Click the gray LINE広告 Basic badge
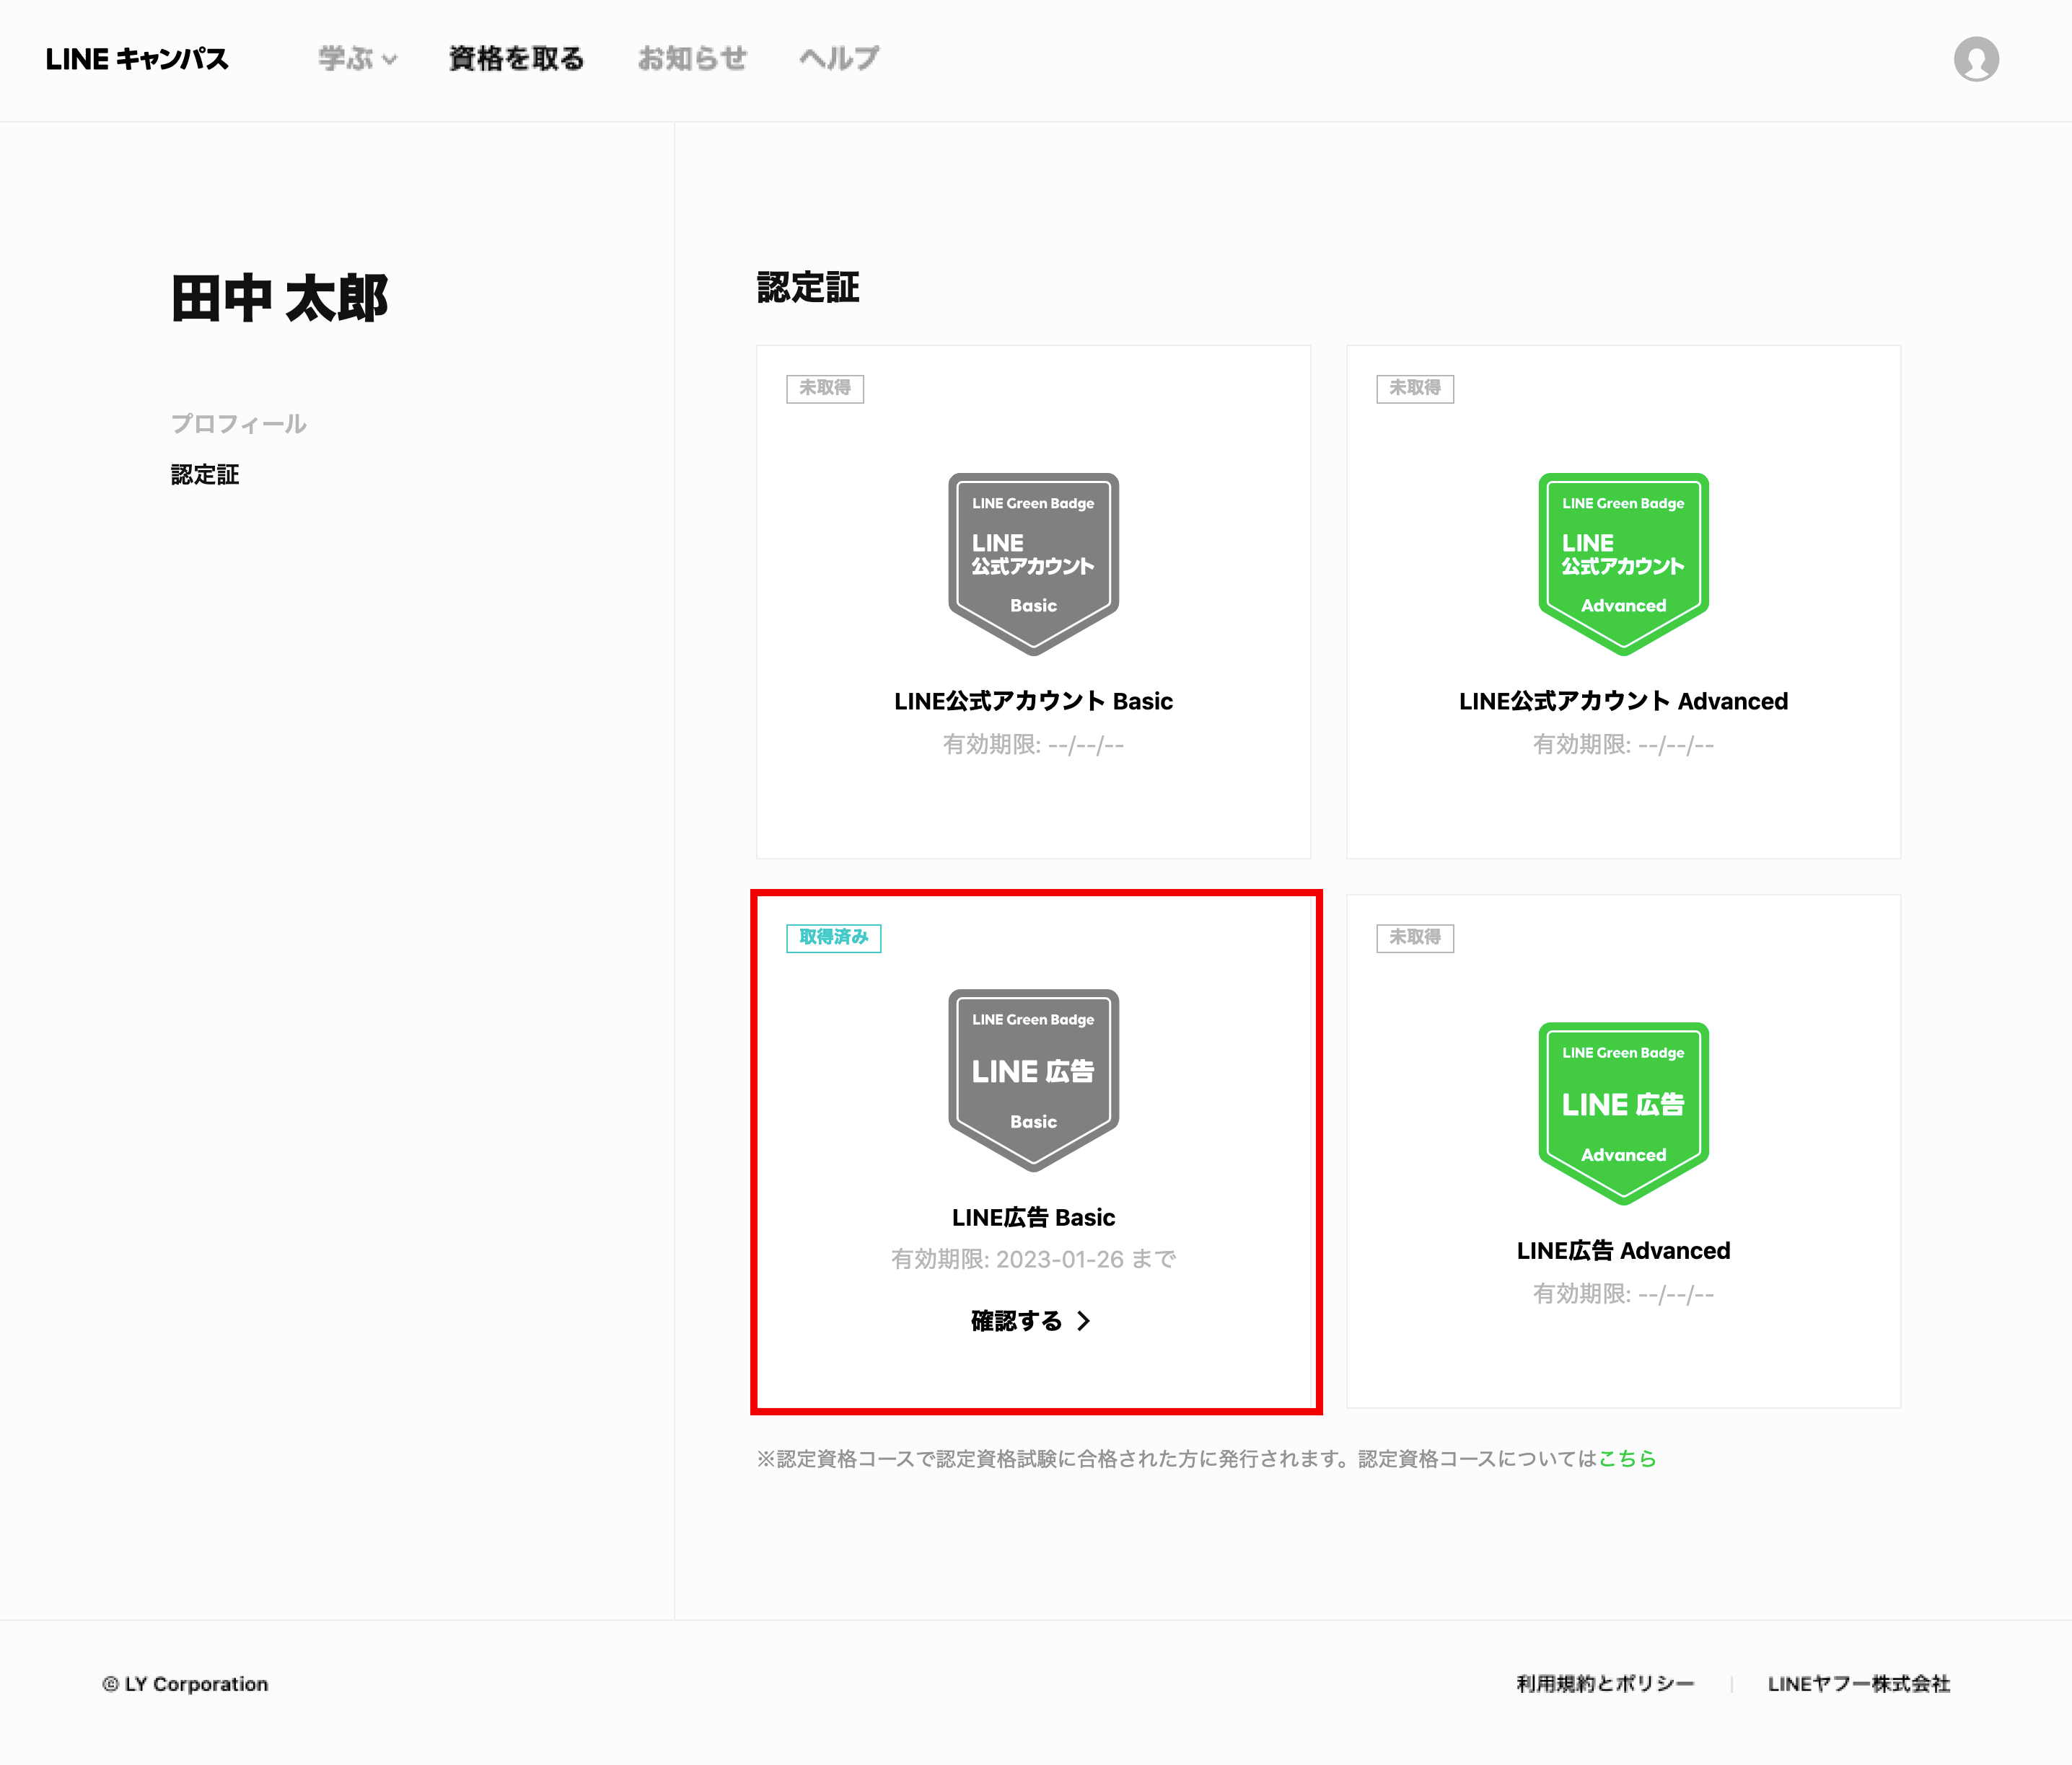The image size is (2072, 1765). (x=1033, y=1079)
